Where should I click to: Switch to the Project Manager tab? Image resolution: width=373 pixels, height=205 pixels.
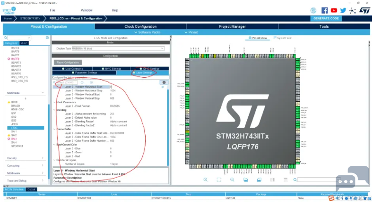point(232,26)
